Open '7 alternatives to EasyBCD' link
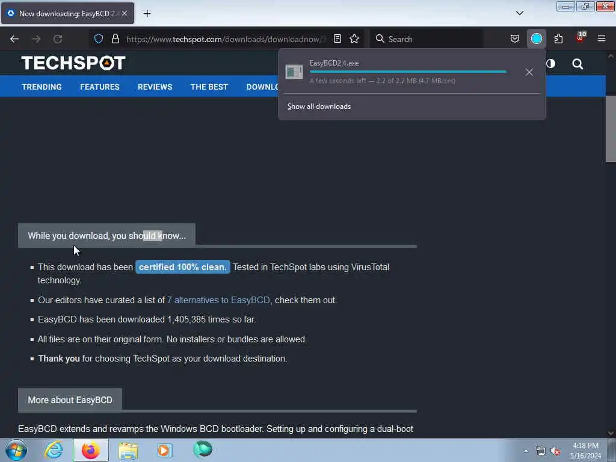This screenshot has height=462, width=616. pos(218,300)
